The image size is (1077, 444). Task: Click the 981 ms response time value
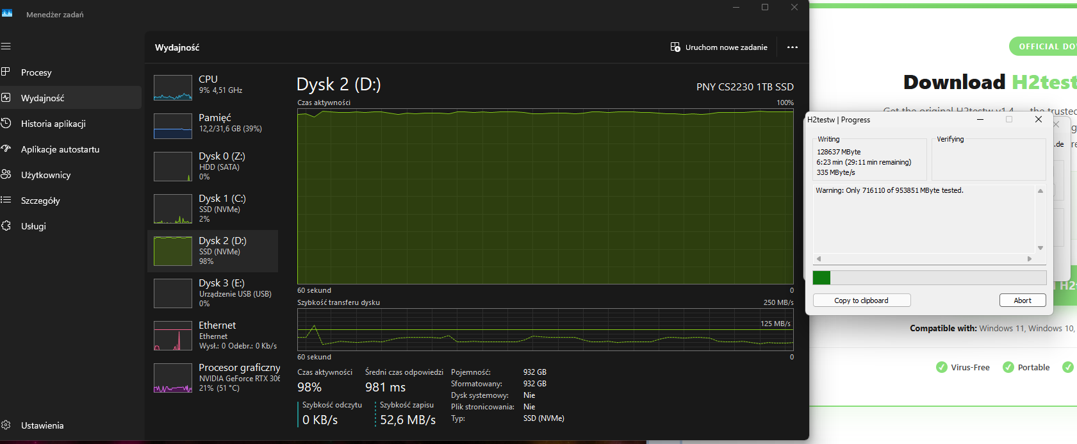385,387
